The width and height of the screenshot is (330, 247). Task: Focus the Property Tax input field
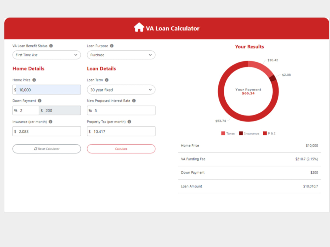(x=121, y=131)
